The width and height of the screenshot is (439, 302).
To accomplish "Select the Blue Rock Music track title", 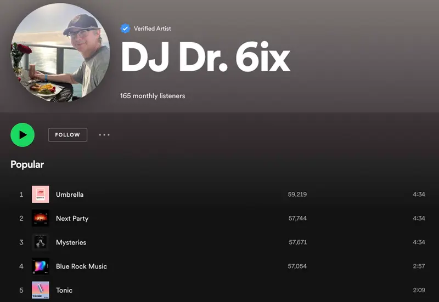I will (81, 266).
